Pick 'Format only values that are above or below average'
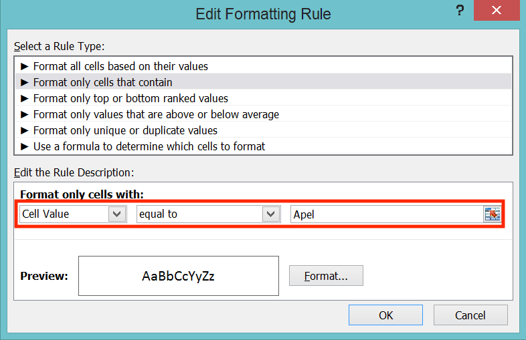The width and height of the screenshot is (526, 340). pyautogui.click(x=264, y=115)
